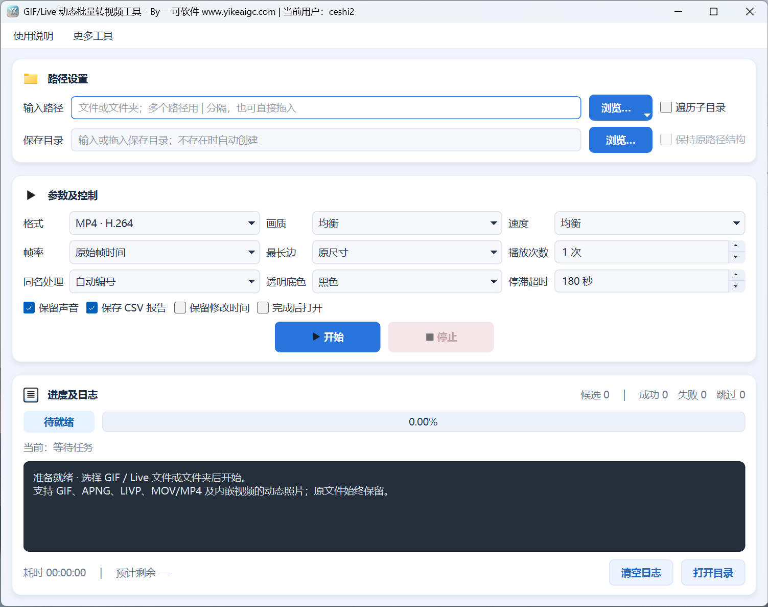
Task: Click the 待就绪 status badge
Action: [x=59, y=422]
